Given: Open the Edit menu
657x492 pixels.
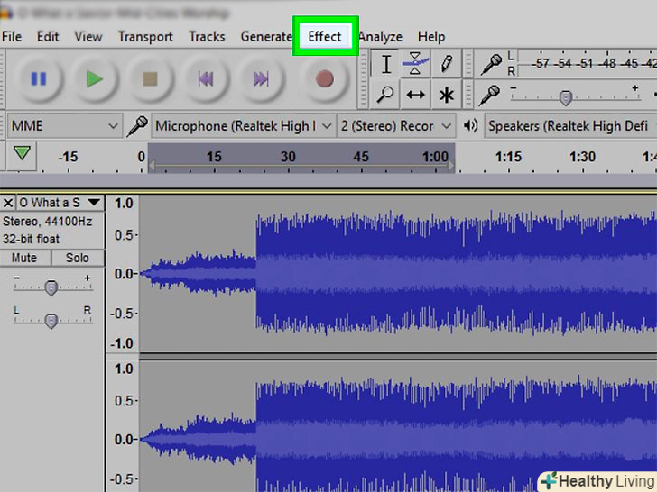Looking at the screenshot, I should coord(48,37).
